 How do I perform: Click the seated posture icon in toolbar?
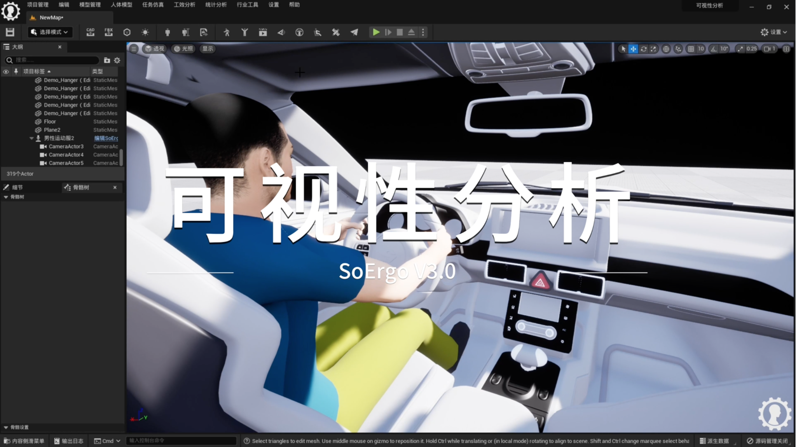[318, 32]
